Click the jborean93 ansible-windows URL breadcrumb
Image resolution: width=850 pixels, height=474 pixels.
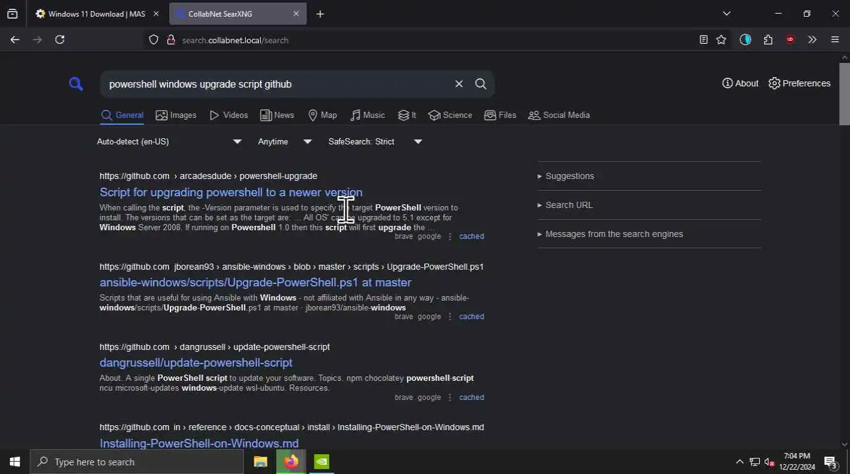292,267
